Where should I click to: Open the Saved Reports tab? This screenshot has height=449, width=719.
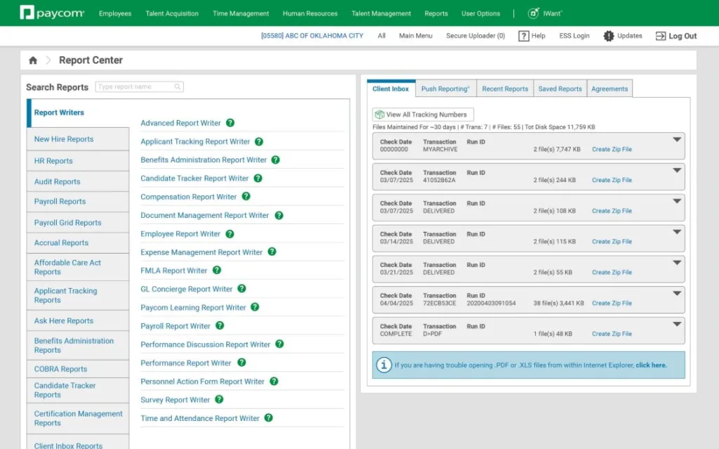pyautogui.click(x=560, y=88)
